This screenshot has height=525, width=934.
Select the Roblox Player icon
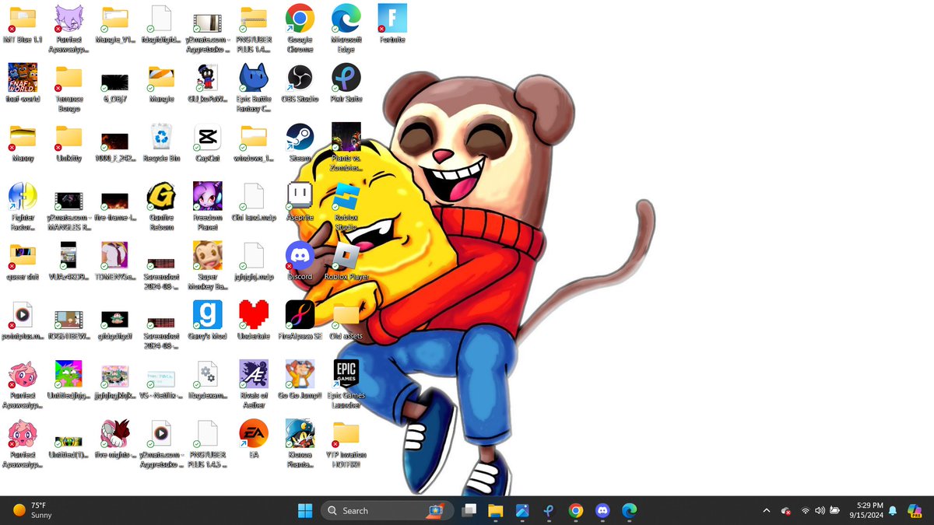point(346,261)
